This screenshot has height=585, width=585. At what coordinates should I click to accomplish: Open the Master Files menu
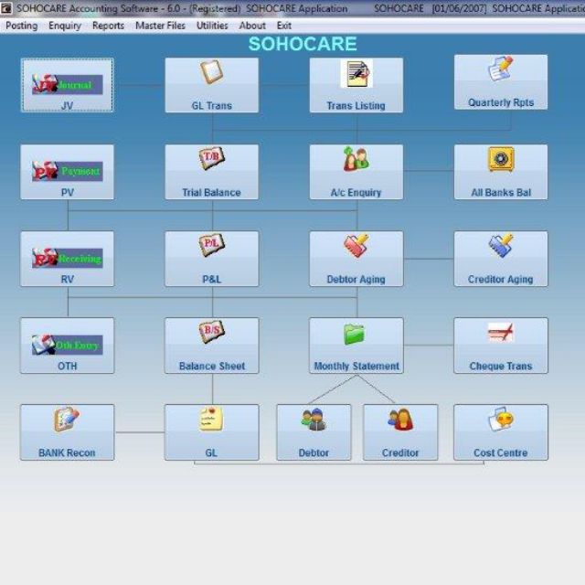[162, 26]
